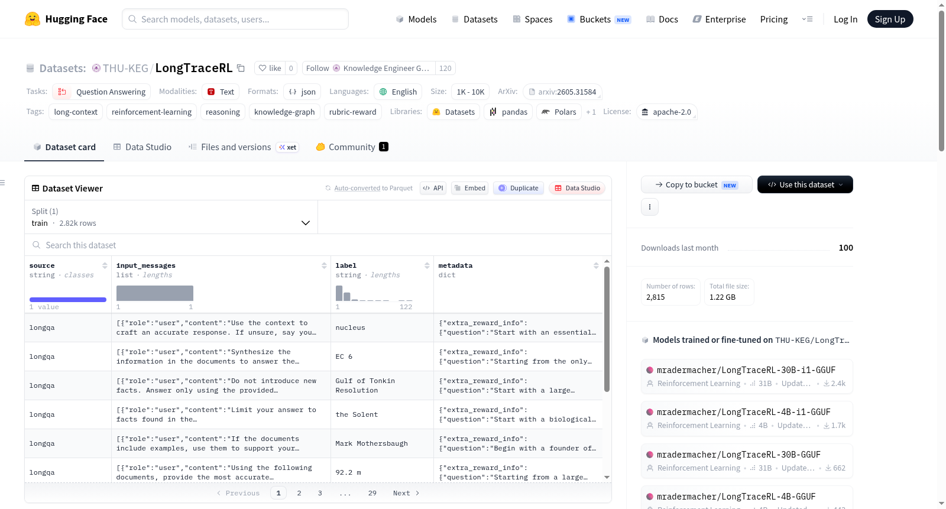Viewport: 946px width, 509px height.
Task: Go to page 2 of rows
Action: (299, 493)
